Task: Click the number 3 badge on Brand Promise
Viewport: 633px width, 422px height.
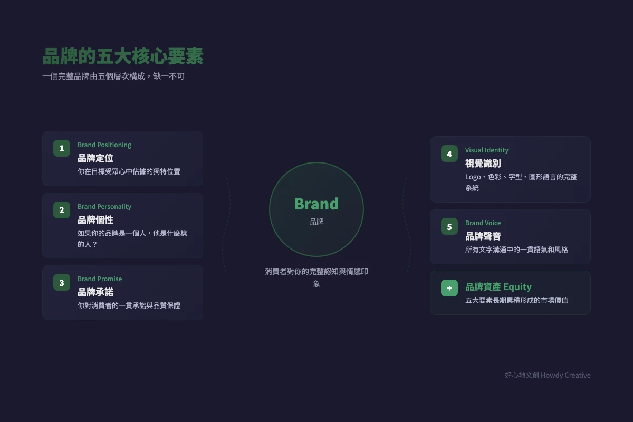Action: [61, 282]
